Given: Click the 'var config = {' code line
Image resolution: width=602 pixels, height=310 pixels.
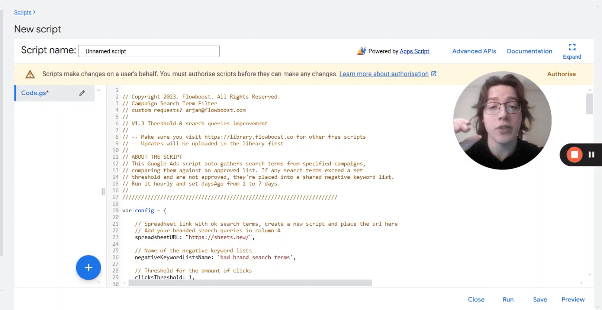Looking at the screenshot, I should click(x=144, y=210).
